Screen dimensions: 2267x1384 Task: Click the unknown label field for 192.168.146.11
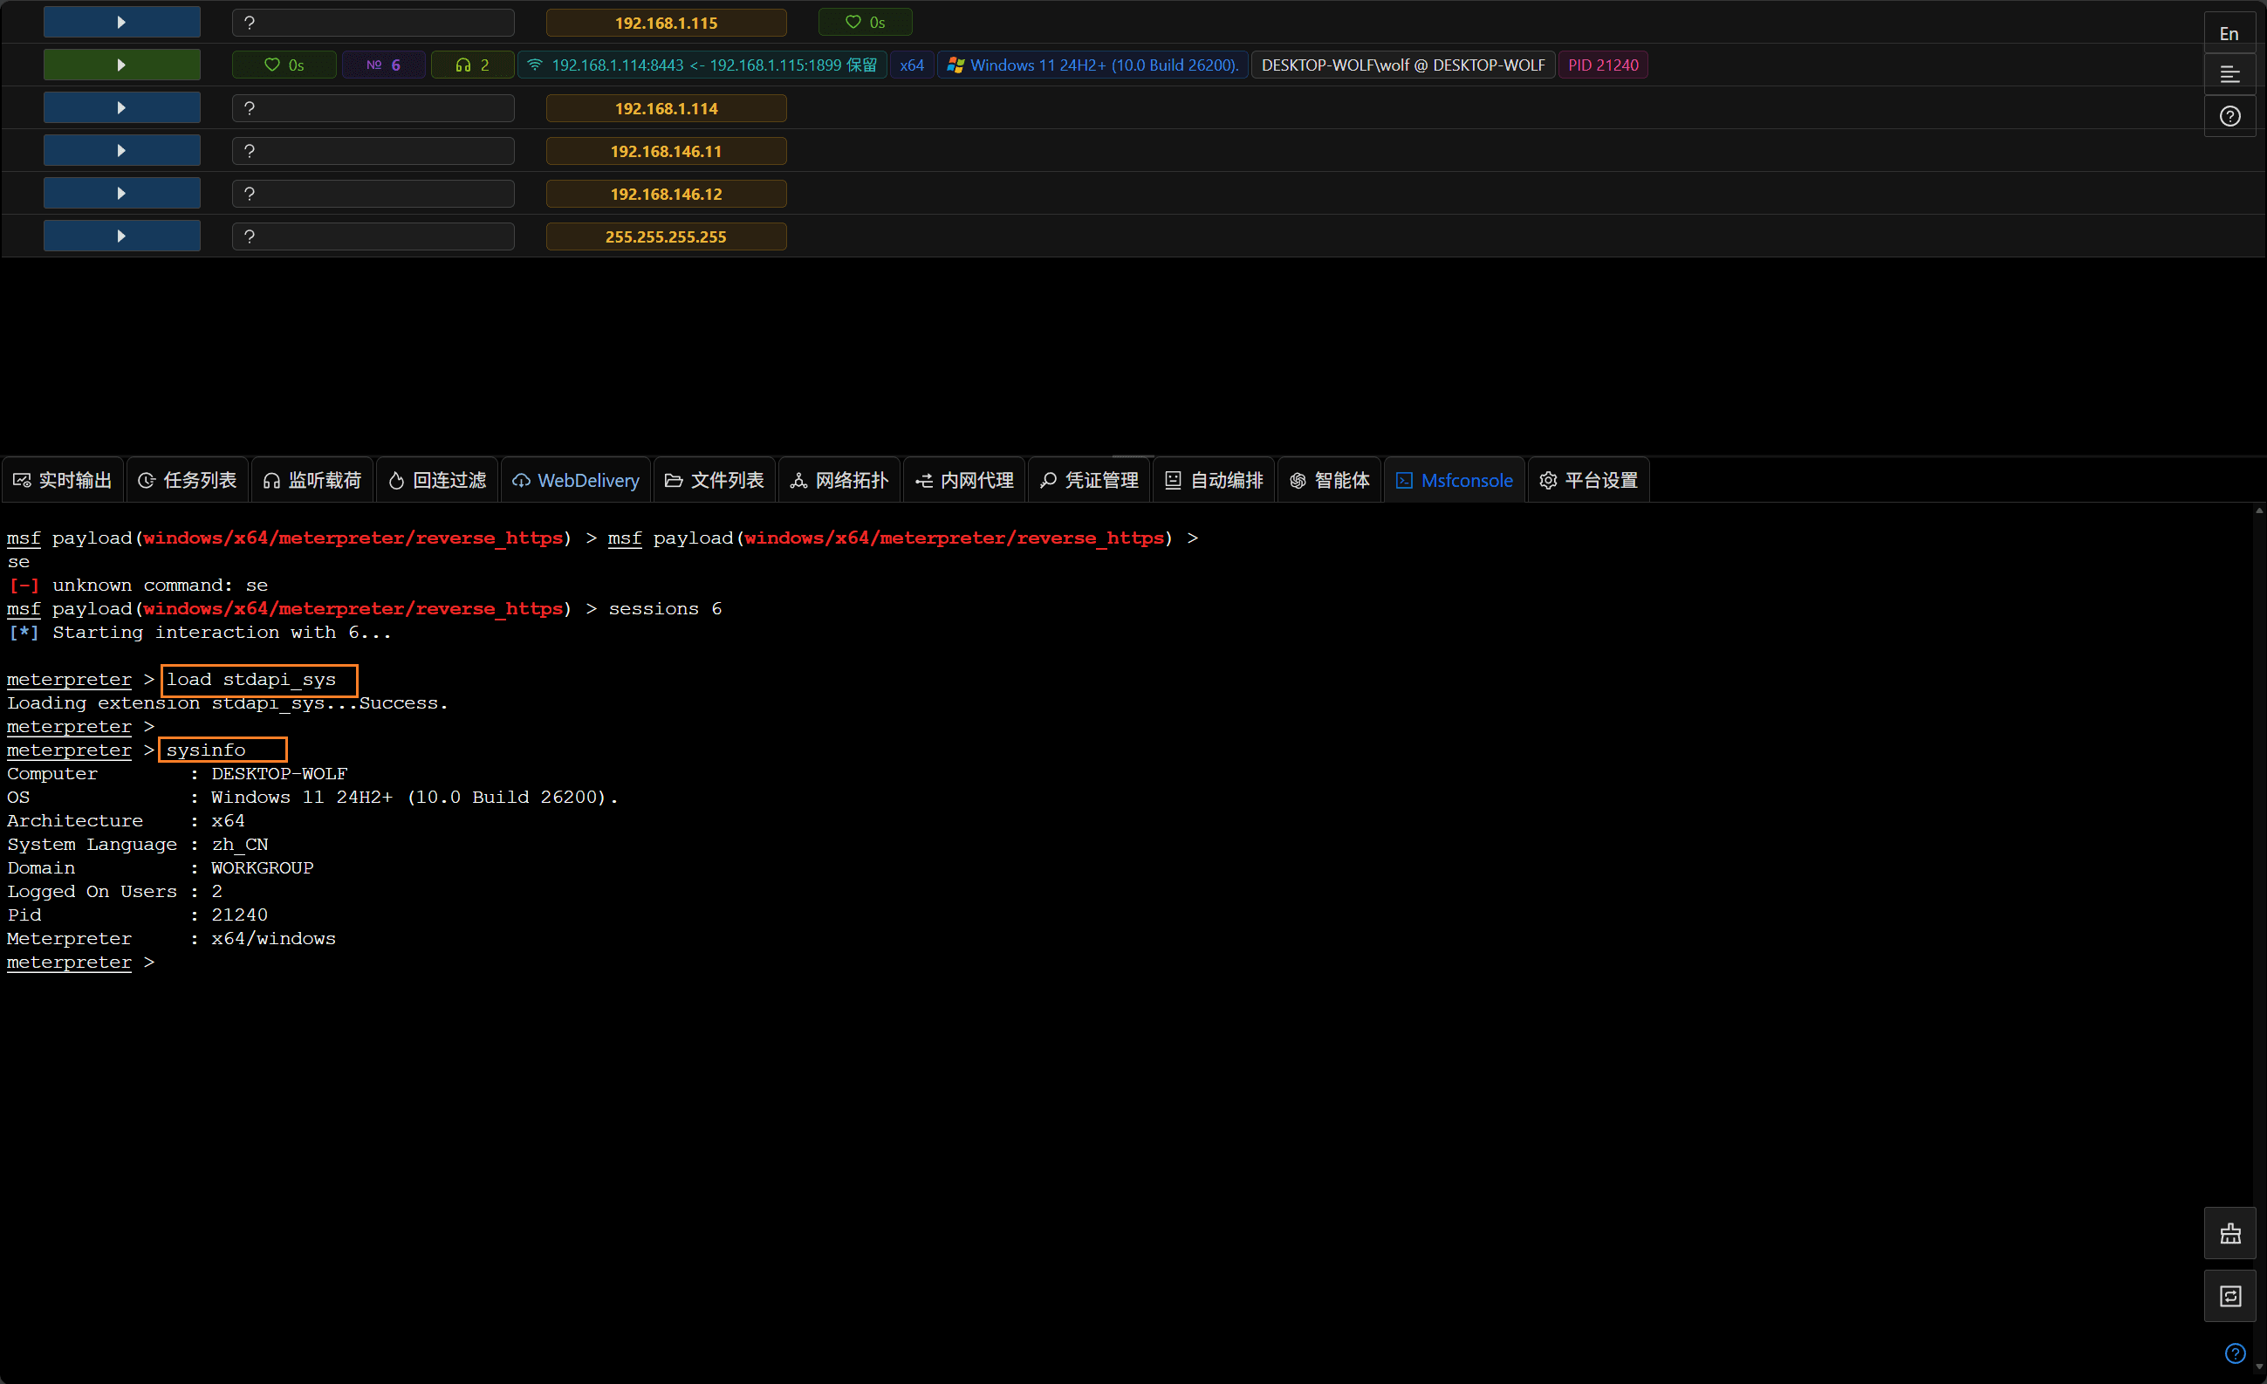373,151
